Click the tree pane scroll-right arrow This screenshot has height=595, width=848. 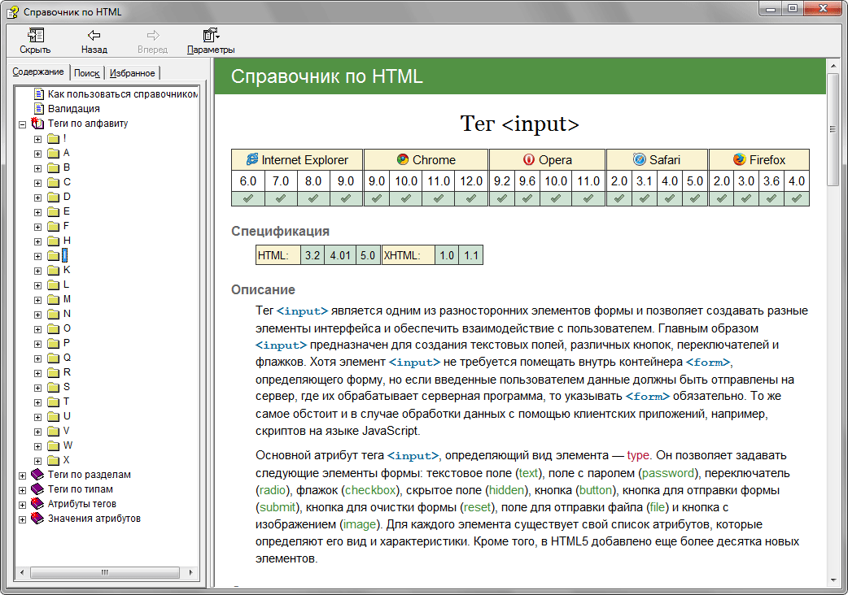[190, 572]
